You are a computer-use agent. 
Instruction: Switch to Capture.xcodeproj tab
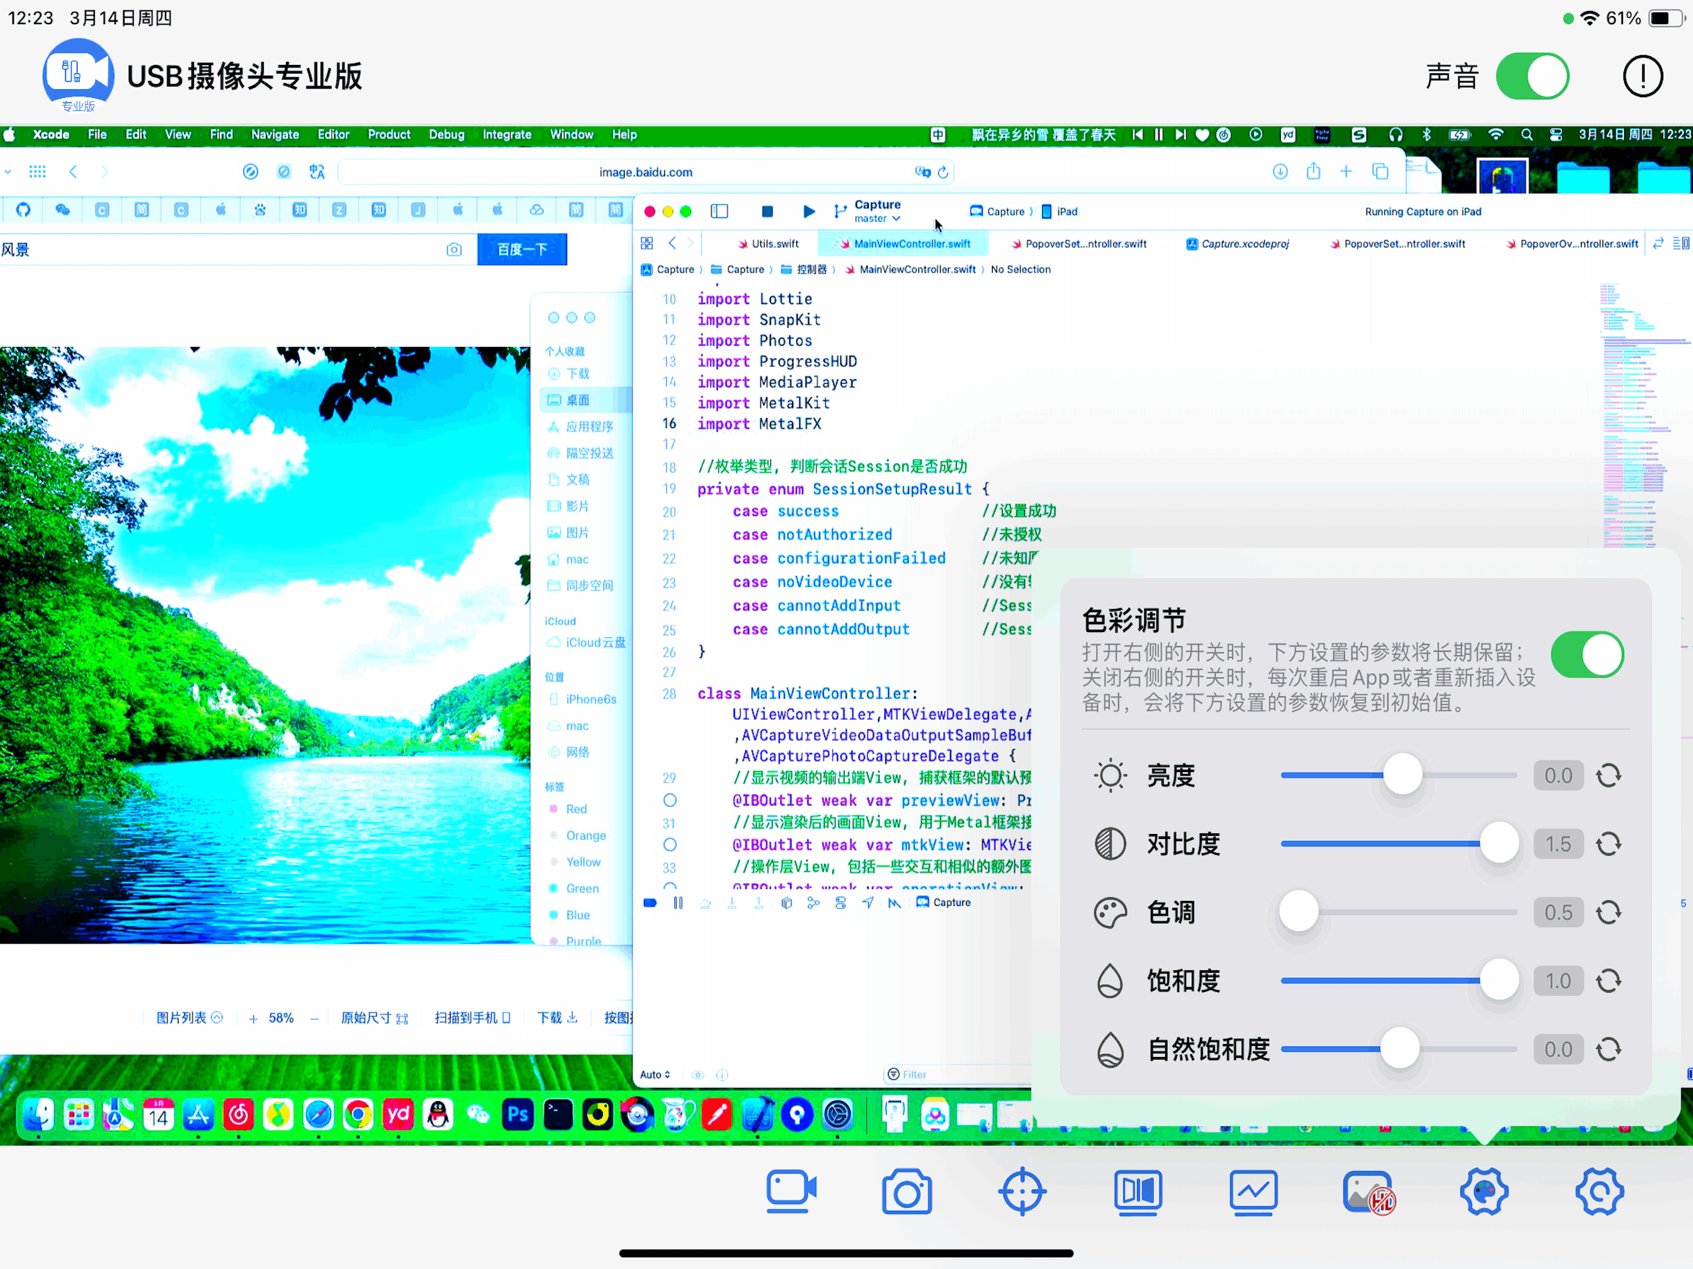(1237, 244)
